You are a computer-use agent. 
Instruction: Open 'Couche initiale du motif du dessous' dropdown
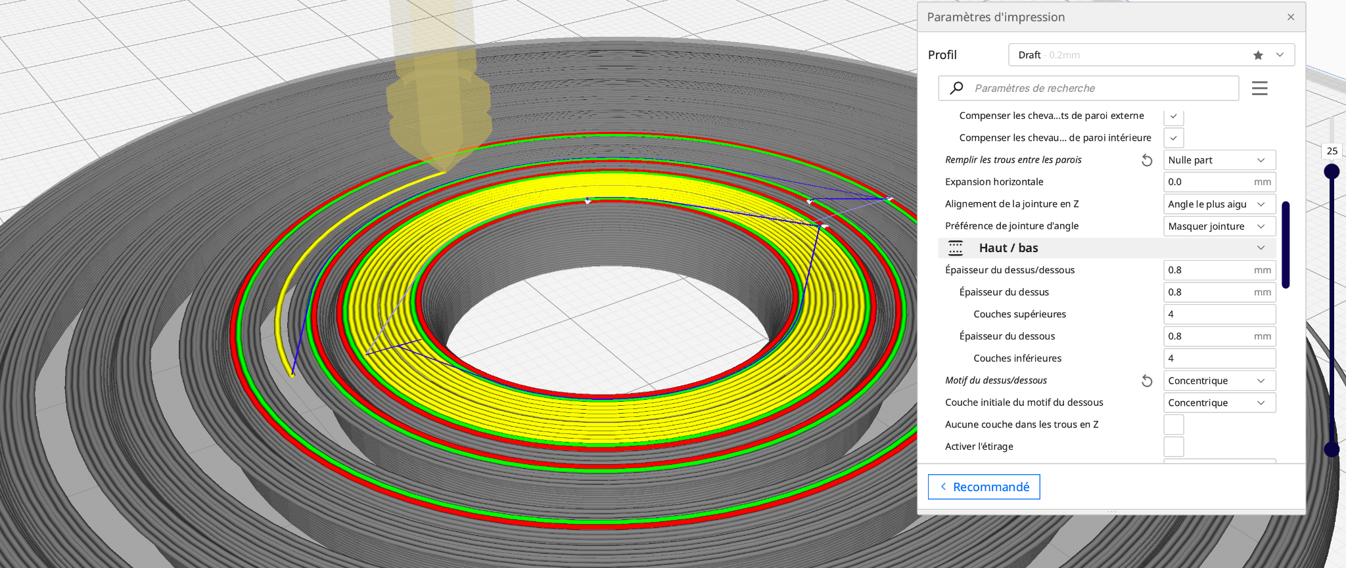[x=1219, y=403]
